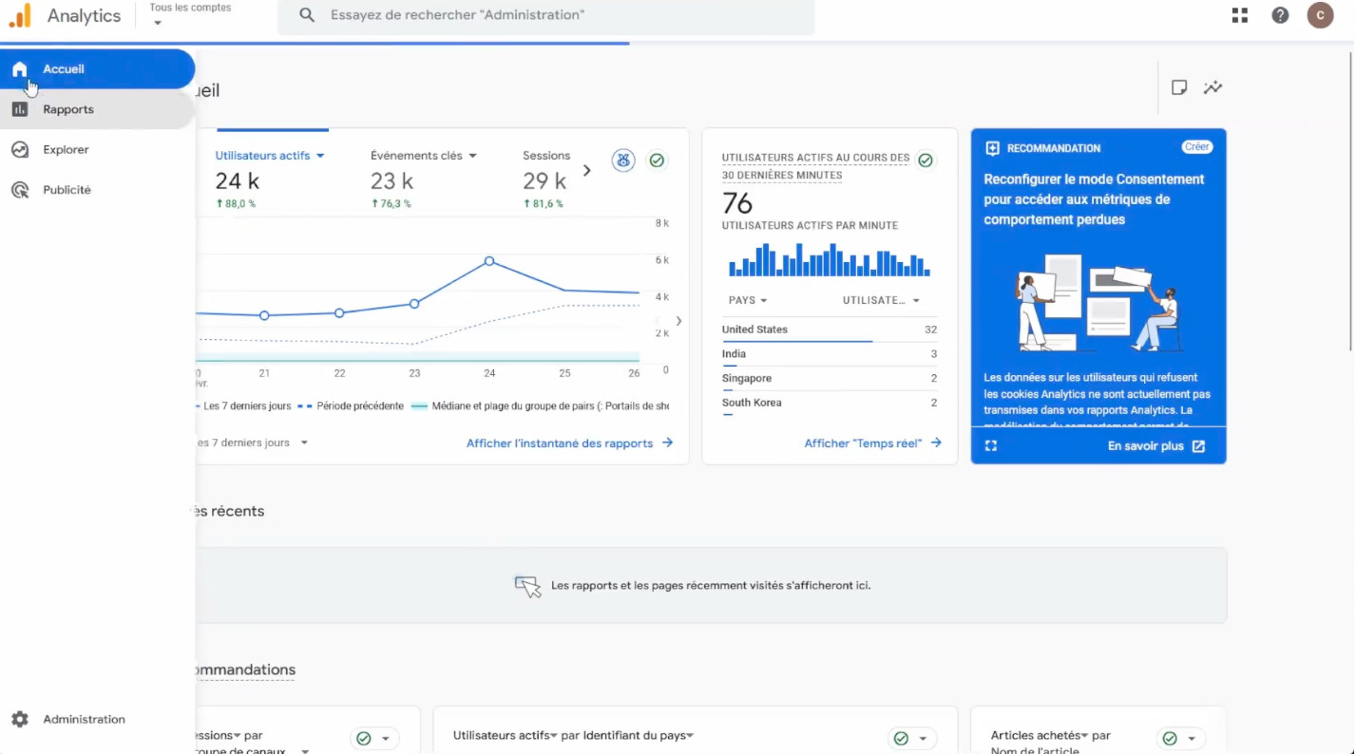This screenshot has width=1356, height=754.
Task: Open the Insights sparkline icon near notes
Action: pyautogui.click(x=1213, y=87)
